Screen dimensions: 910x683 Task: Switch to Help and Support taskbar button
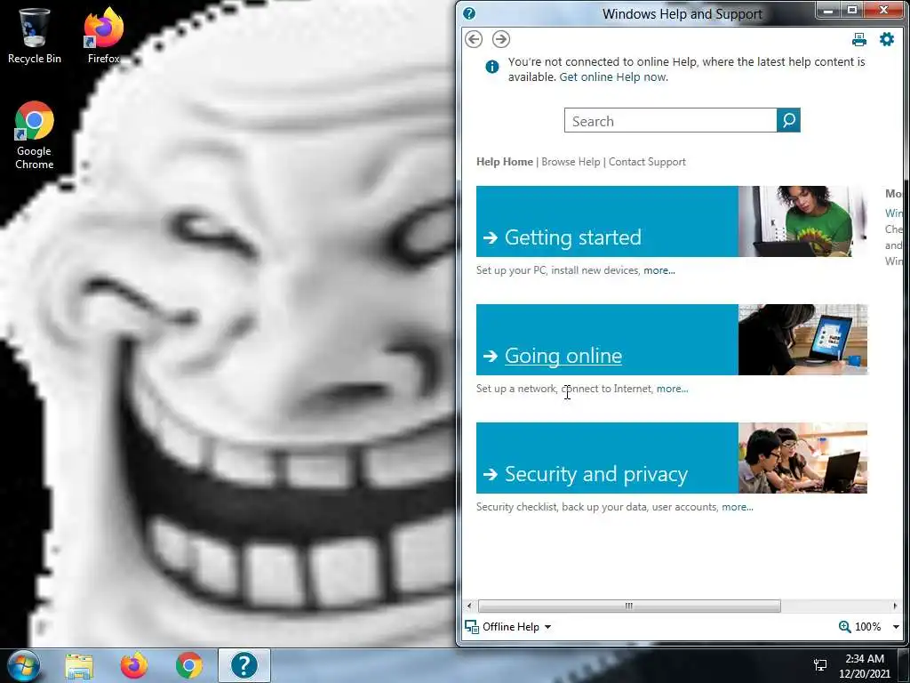coord(244,665)
